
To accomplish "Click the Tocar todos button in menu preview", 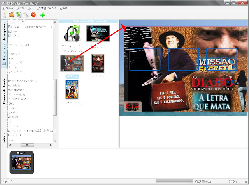I will 226,82.
